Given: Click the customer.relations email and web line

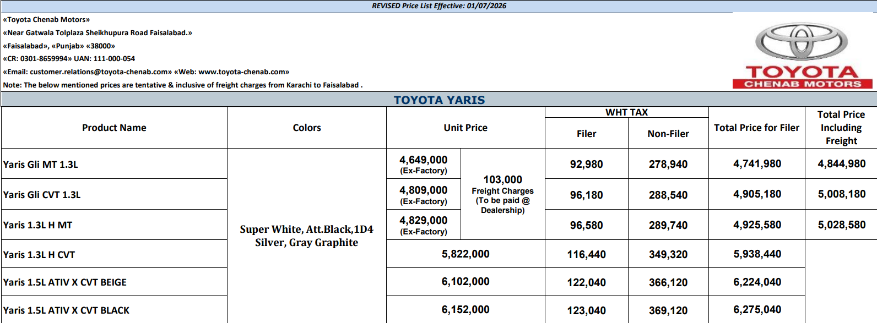Looking at the screenshot, I should pos(146,72).
